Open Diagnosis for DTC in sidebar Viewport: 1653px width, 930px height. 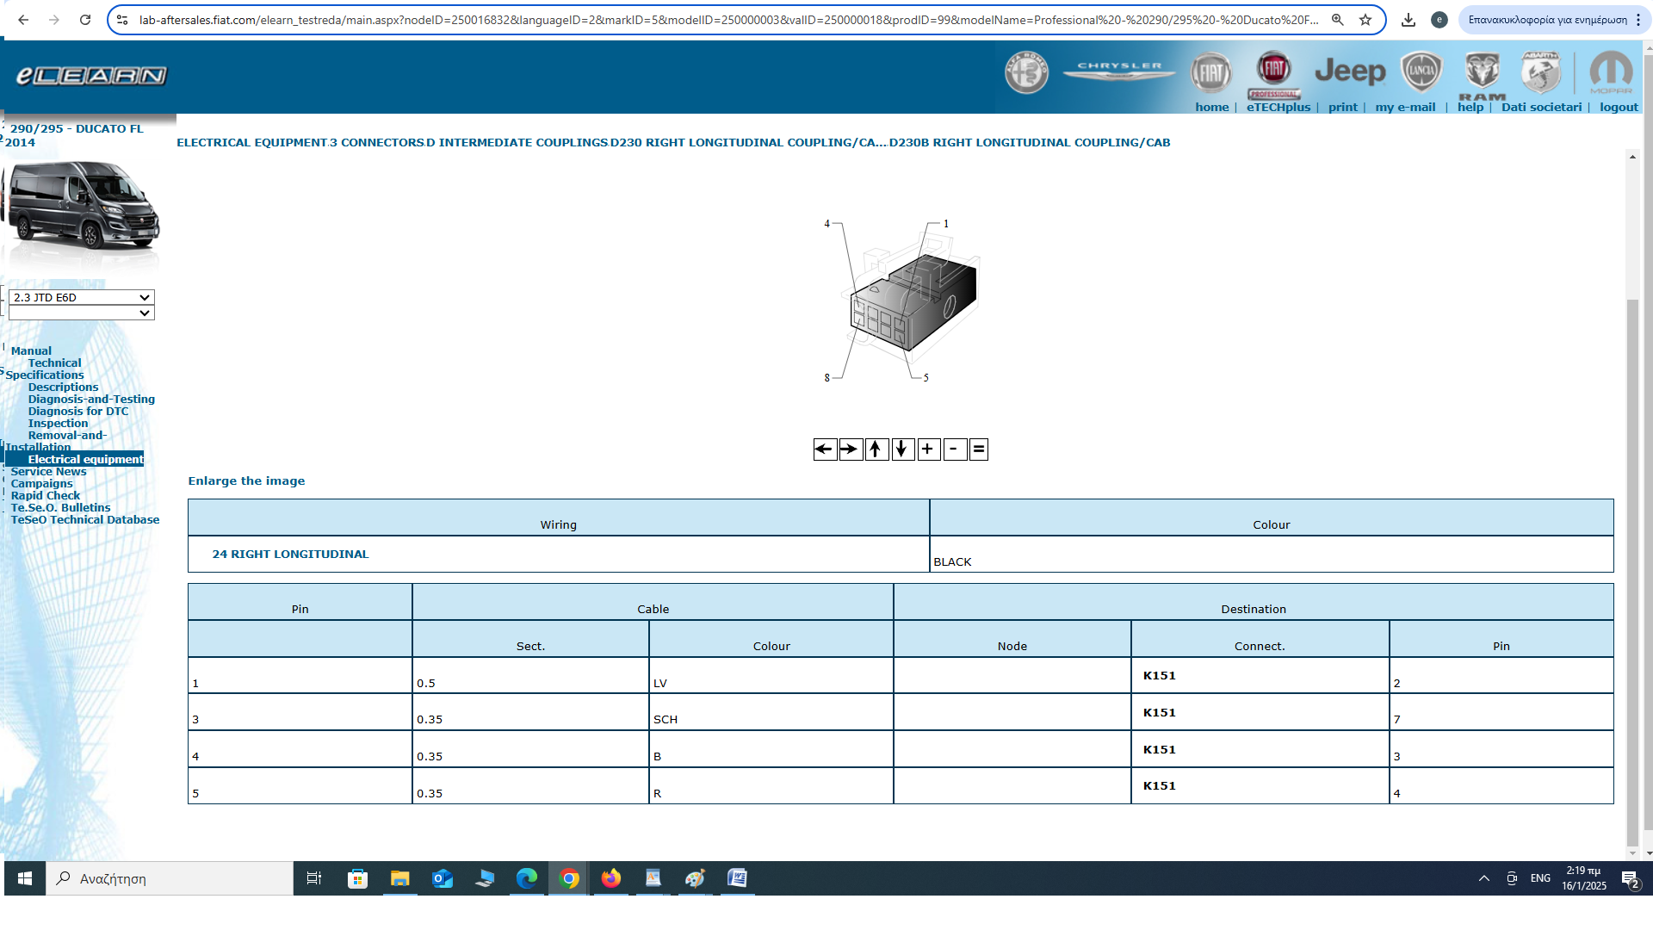[78, 411]
